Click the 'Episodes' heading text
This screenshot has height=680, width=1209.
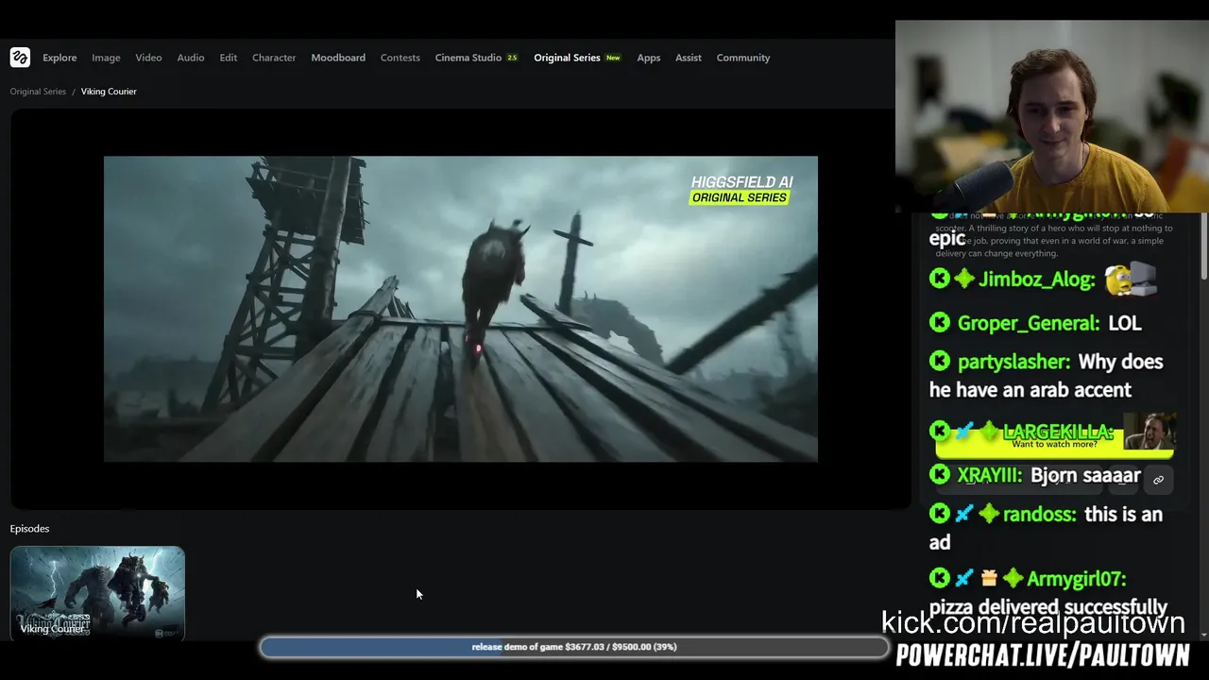[x=29, y=529]
